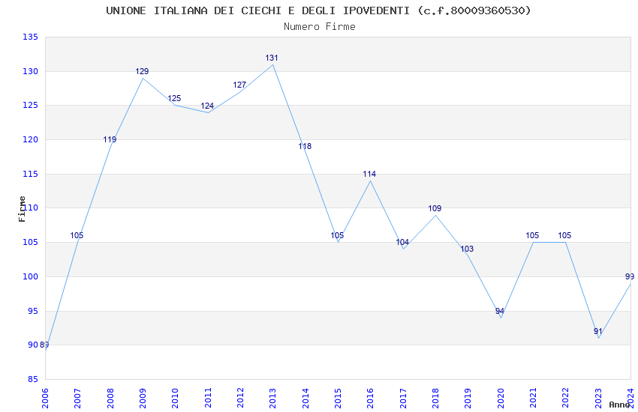This screenshot has height=412, width=638.
Task: Click x-axis year label 2009
Action: 143,399
